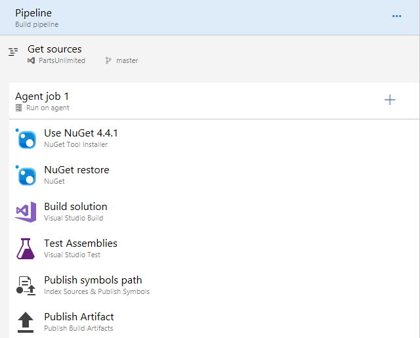This screenshot has height=338, width=420.
Task: Select the NuGet restore task title
Action: point(77,170)
